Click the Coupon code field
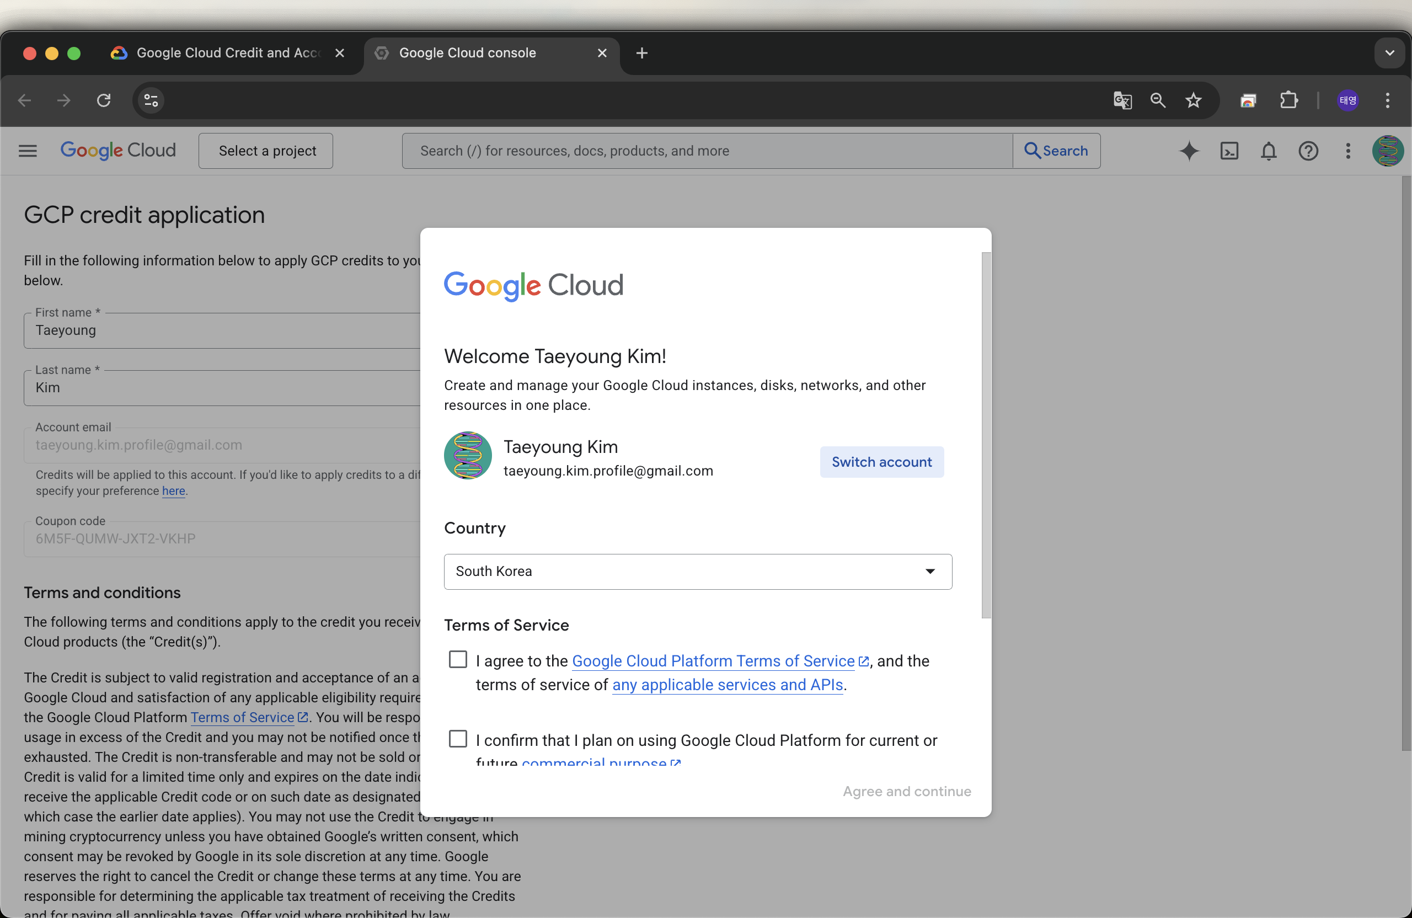 (222, 539)
